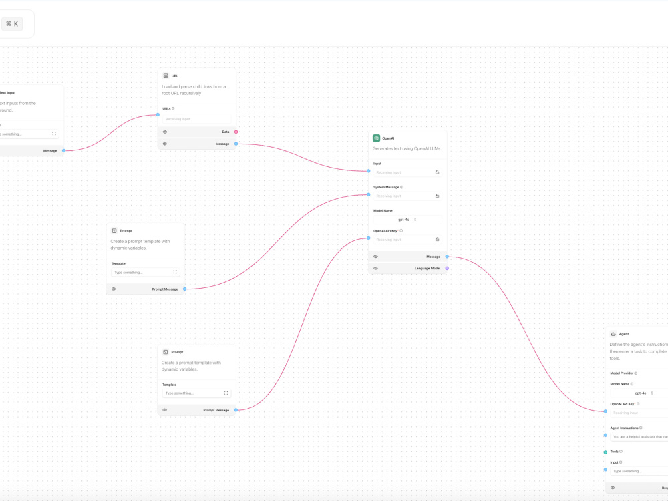
Task: Click the OpenAI node's API Key input handle
Action: pos(369,238)
